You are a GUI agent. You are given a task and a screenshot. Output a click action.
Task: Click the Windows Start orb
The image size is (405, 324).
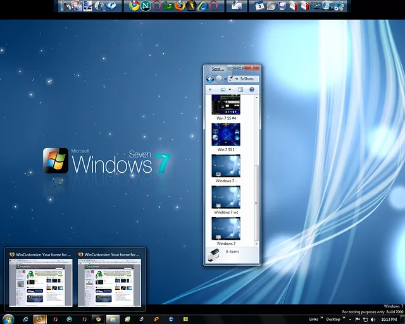(9, 318)
